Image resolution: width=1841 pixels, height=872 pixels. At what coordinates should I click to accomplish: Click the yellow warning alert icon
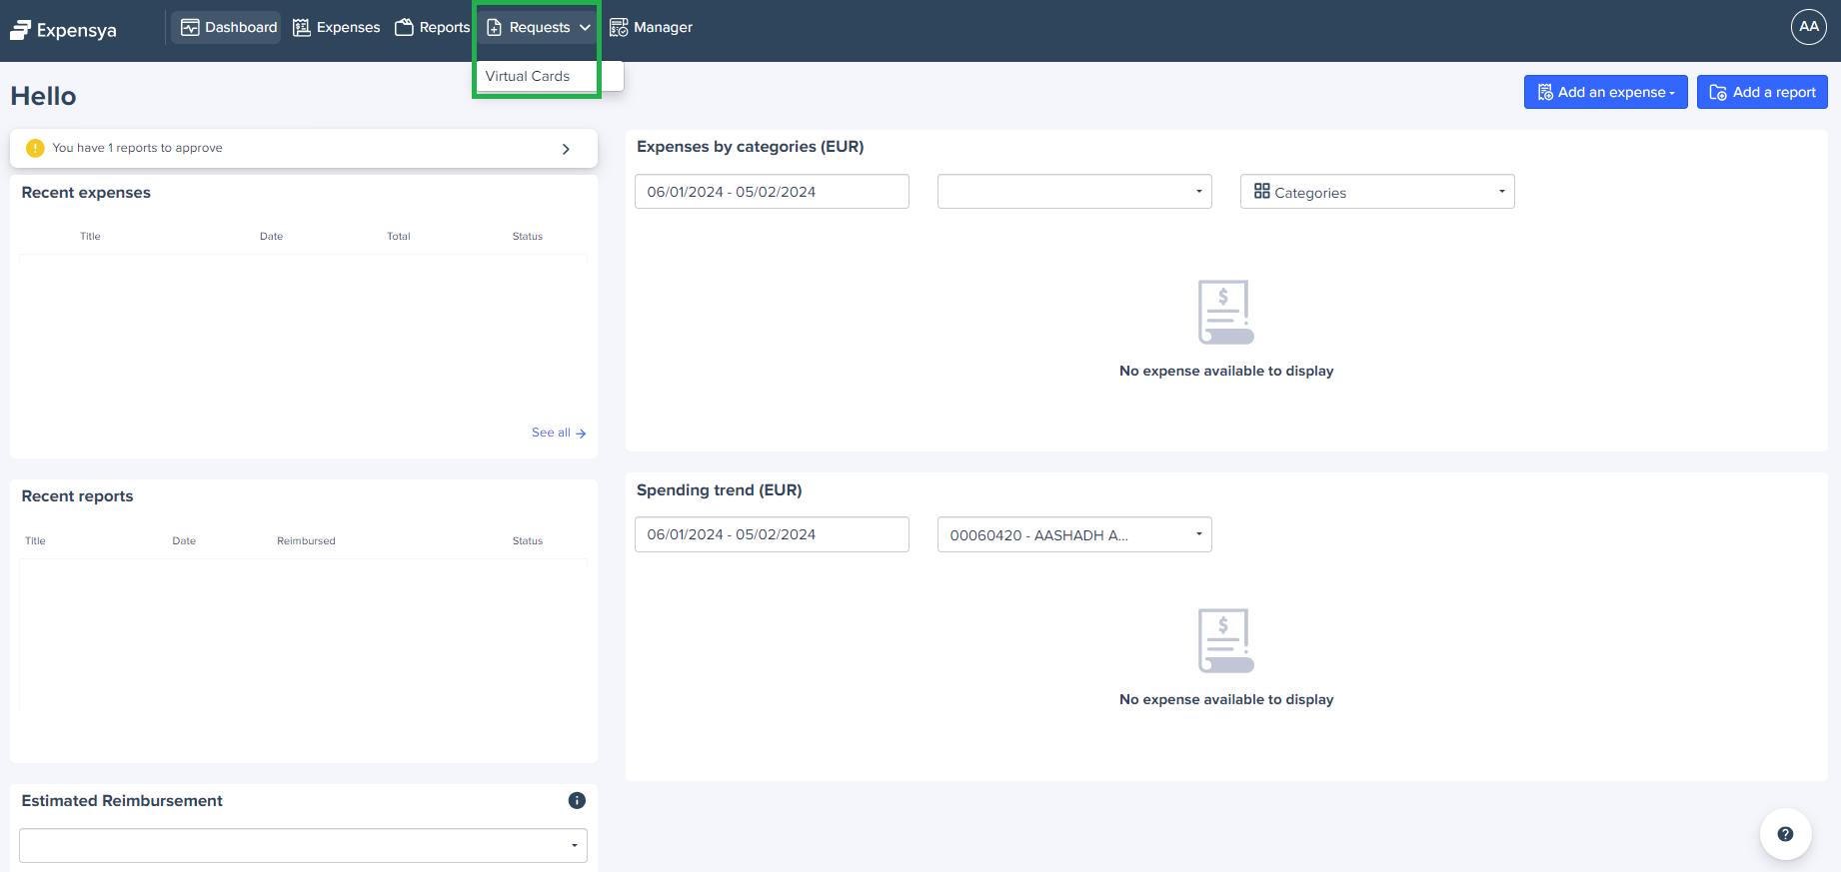click(35, 148)
